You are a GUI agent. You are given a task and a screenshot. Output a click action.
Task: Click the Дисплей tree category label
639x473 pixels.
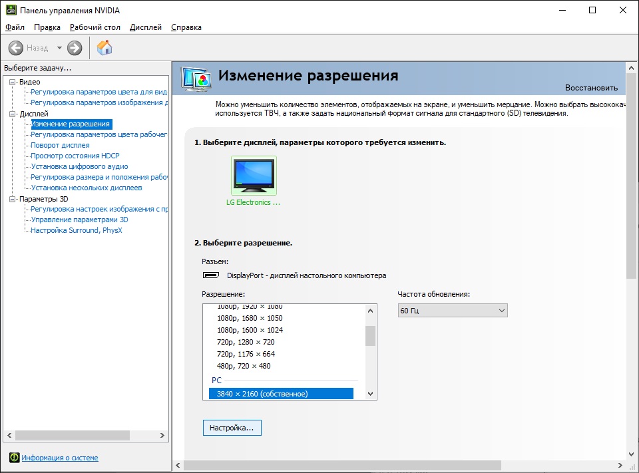pos(34,114)
